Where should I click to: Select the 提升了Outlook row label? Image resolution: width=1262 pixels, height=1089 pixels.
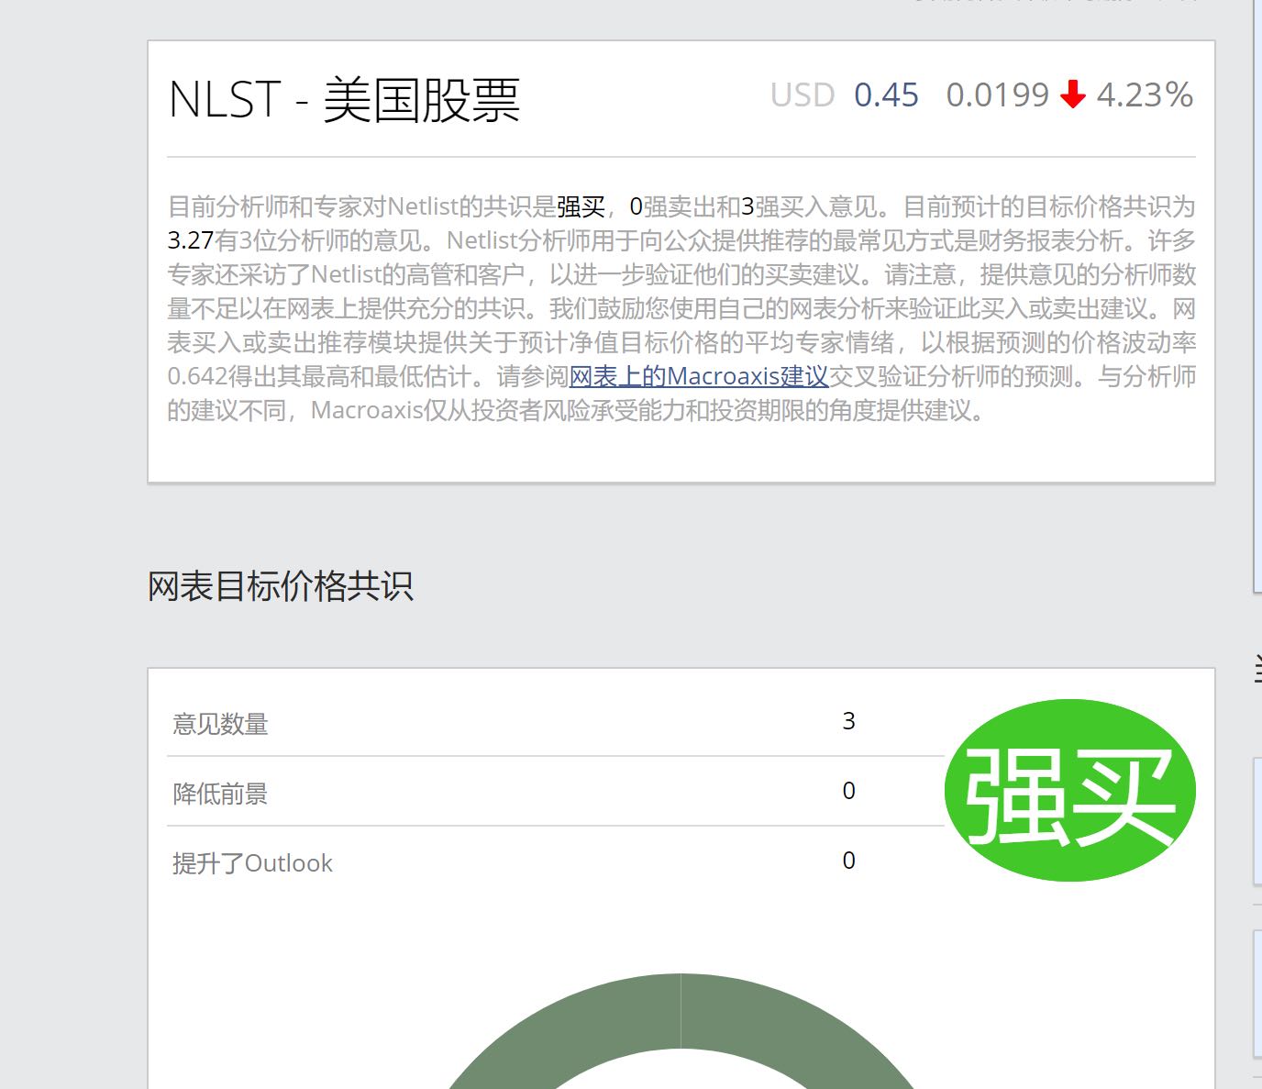(252, 863)
